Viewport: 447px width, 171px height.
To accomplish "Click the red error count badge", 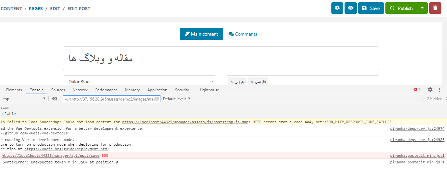I will pos(417,90).
